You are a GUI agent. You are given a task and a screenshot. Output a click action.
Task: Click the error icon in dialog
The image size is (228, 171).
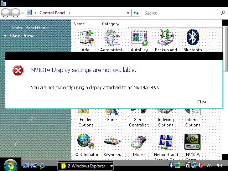pos(18,71)
